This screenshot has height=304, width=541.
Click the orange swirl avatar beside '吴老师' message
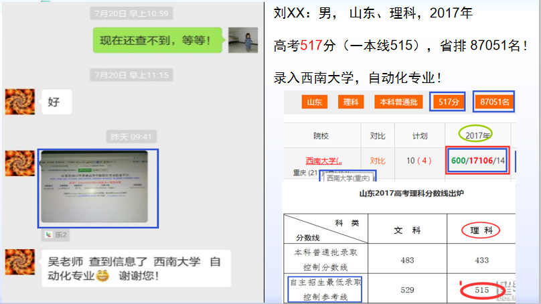point(20,262)
